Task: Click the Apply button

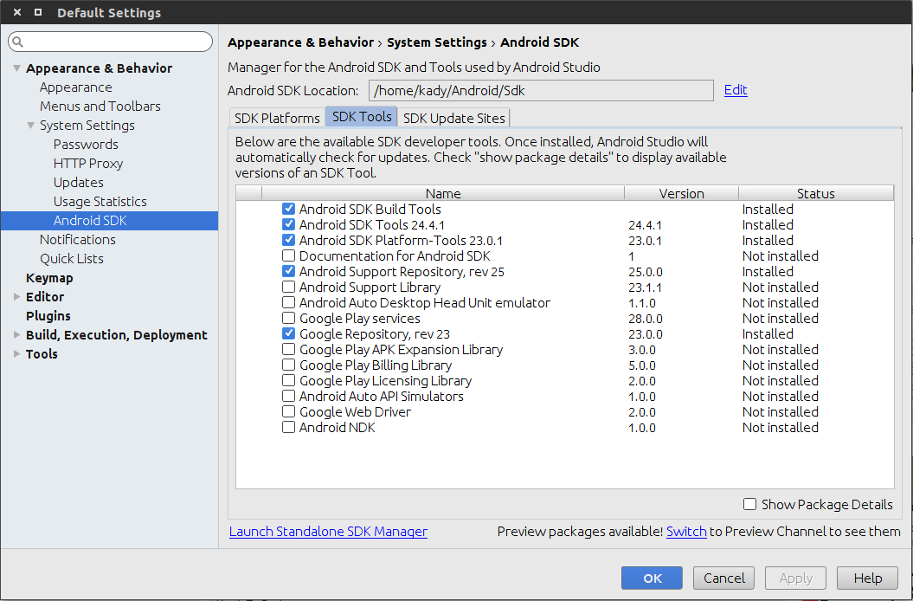Action: tap(795, 578)
